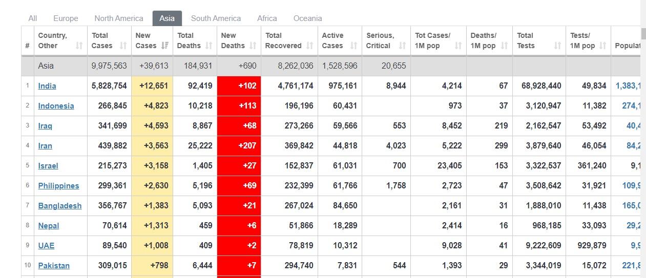This screenshot has height=278, width=646.
Task: Select the North America tab
Action: (119, 18)
